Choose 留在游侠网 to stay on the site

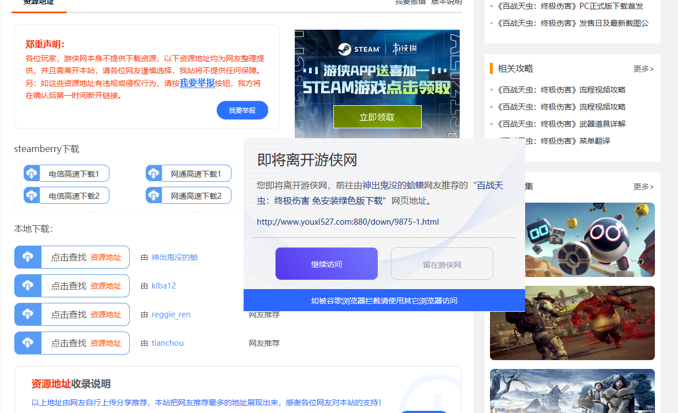coord(442,264)
